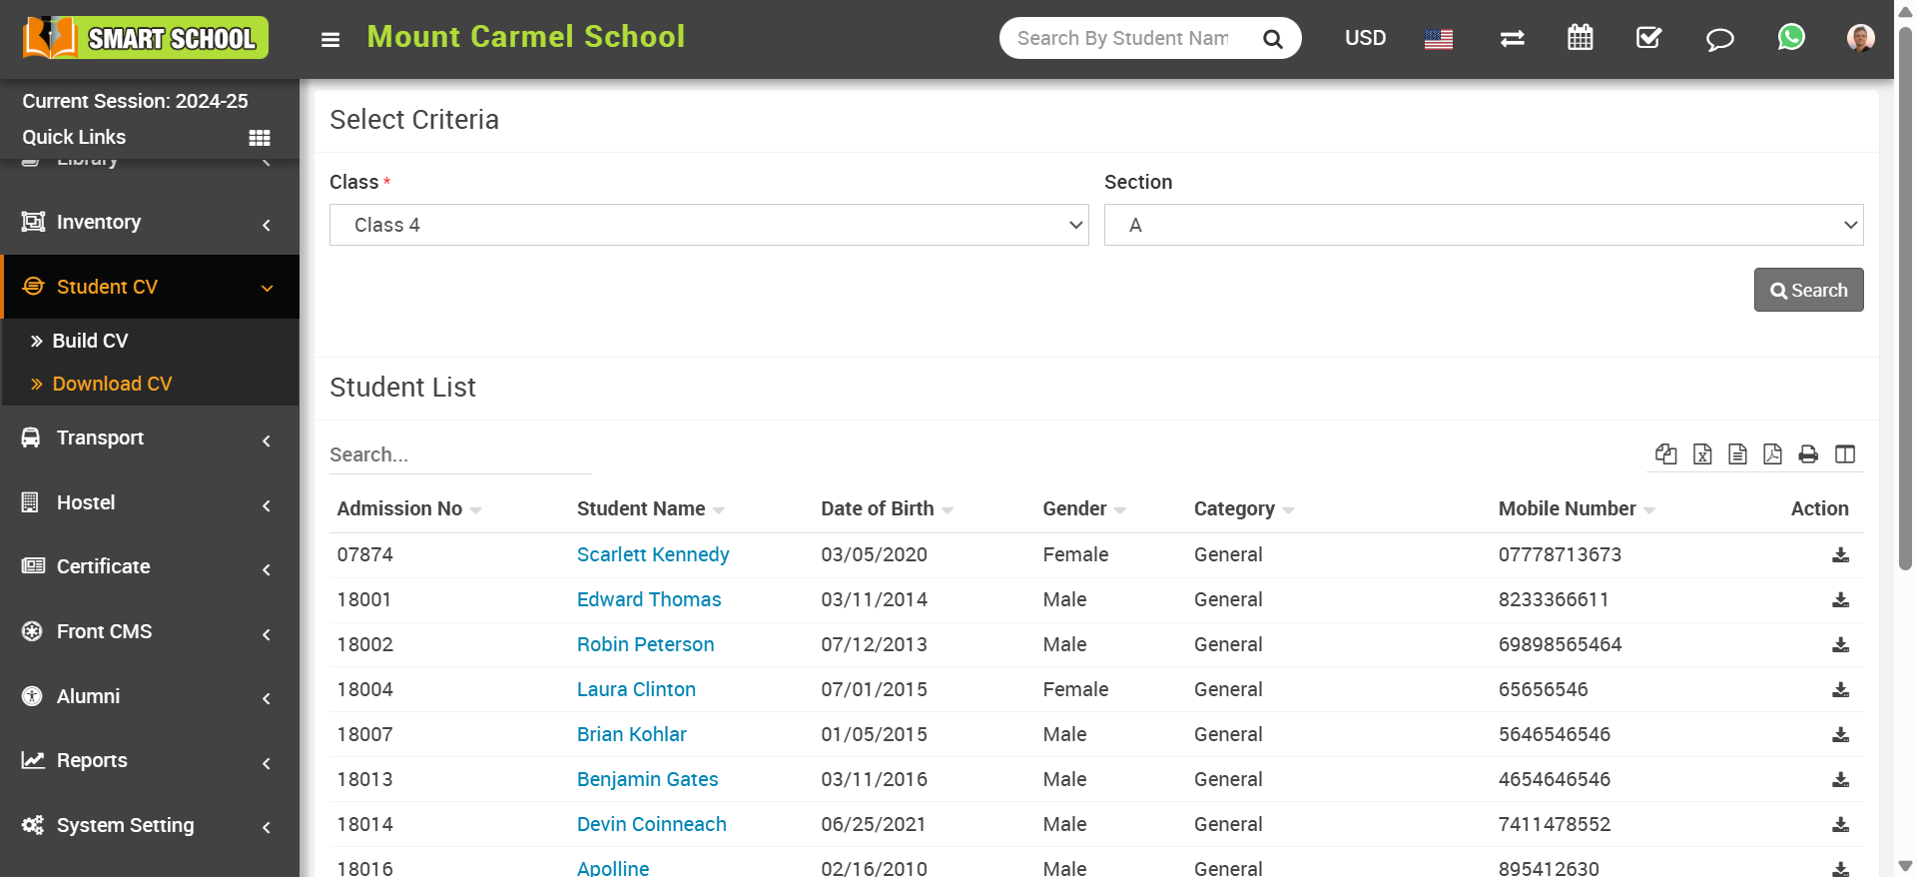Image resolution: width=1917 pixels, height=877 pixels.
Task: Click mobile number 07778713673
Action: click(x=1560, y=554)
